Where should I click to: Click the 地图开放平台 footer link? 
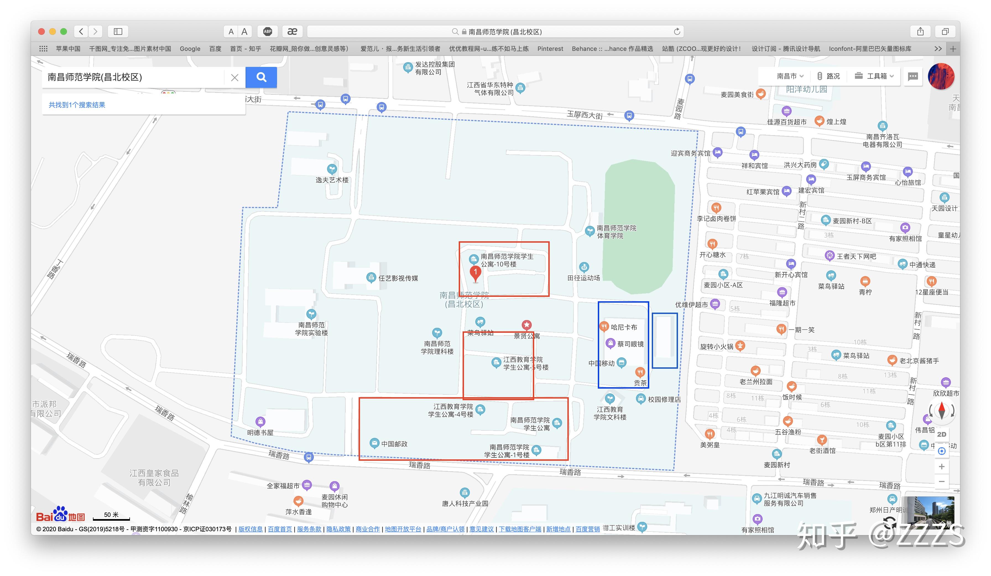point(403,529)
